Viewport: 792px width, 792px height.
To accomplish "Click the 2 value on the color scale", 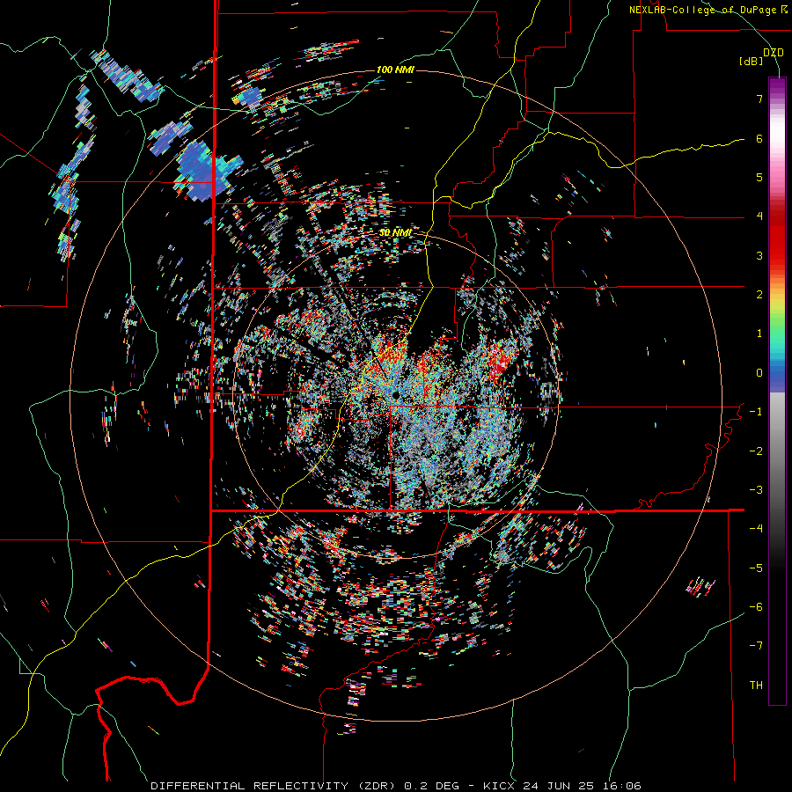I will pyautogui.click(x=759, y=295).
